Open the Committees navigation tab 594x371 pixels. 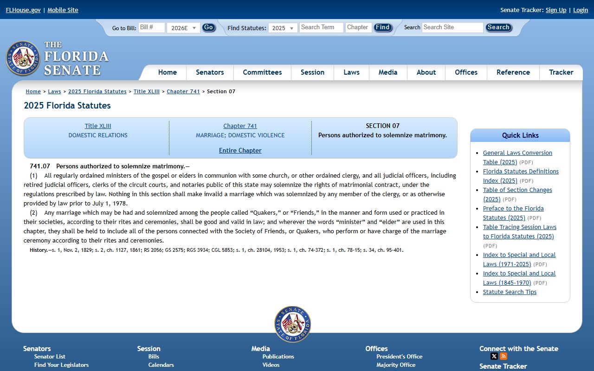(x=262, y=72)
